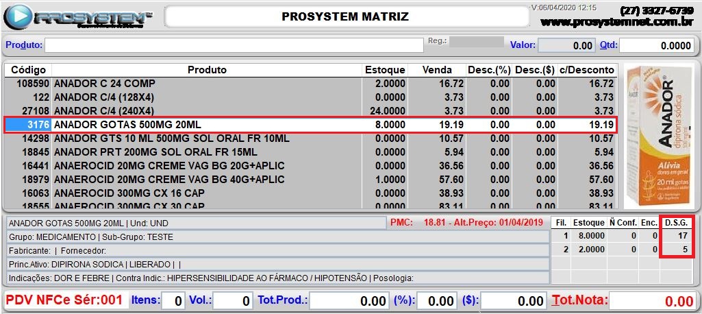Click code 108590 in the Código column
The image size is (702, 314).
pyautogui.click(x=33, y=84)
